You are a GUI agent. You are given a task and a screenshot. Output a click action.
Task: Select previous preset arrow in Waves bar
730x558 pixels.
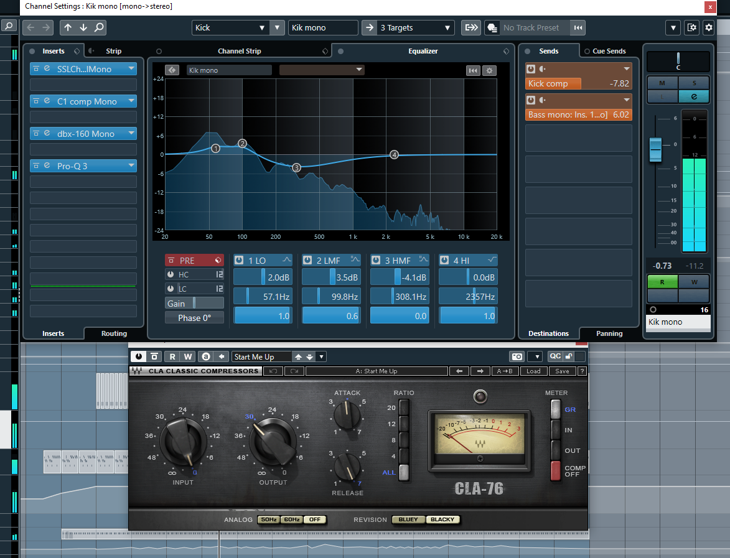[x=459, y=371]
